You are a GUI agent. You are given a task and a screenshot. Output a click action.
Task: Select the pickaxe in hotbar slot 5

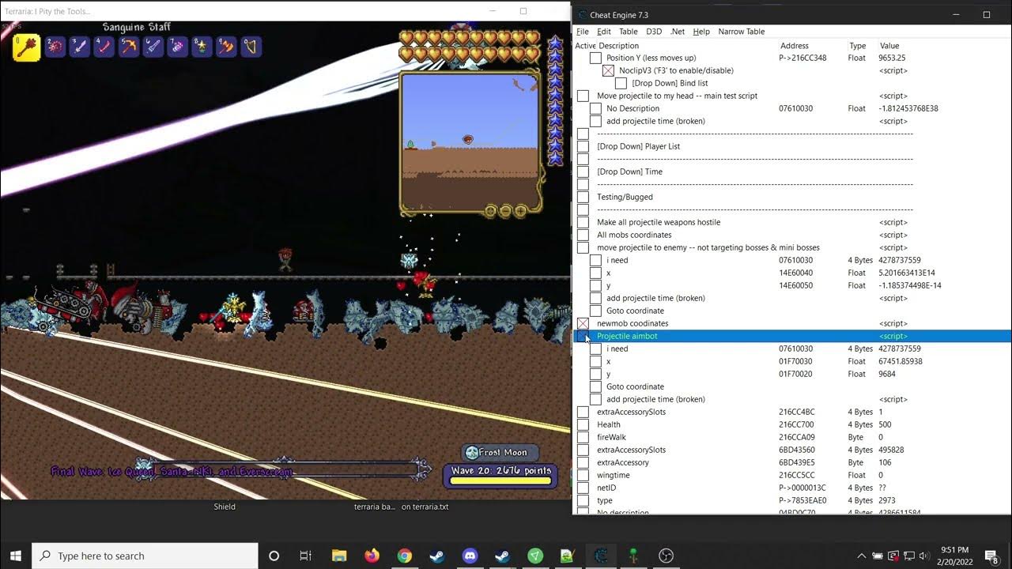coord(129,47)
